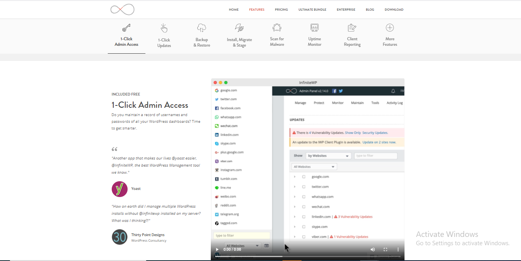Open BLOG in the top navigation
The width and height of the screenshot is (521, 261).
[x=370, y=9]
